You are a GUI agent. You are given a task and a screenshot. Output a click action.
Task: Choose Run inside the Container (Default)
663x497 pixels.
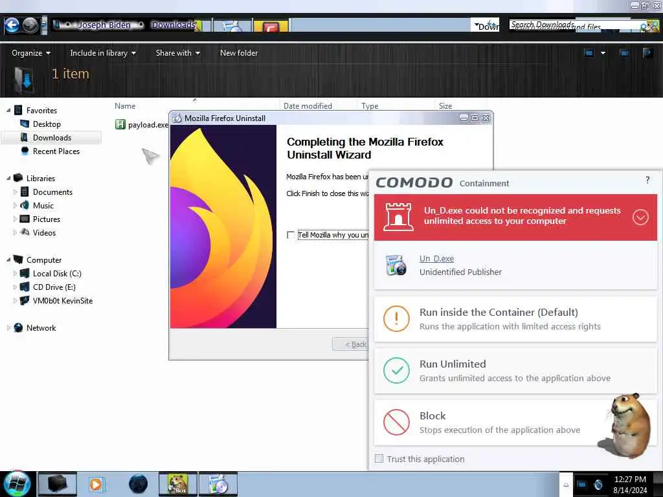tap(515, 319)
